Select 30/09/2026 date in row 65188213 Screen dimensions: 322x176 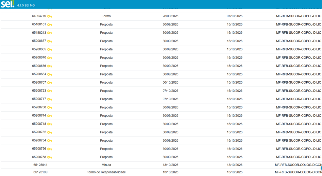click(170, 33)
